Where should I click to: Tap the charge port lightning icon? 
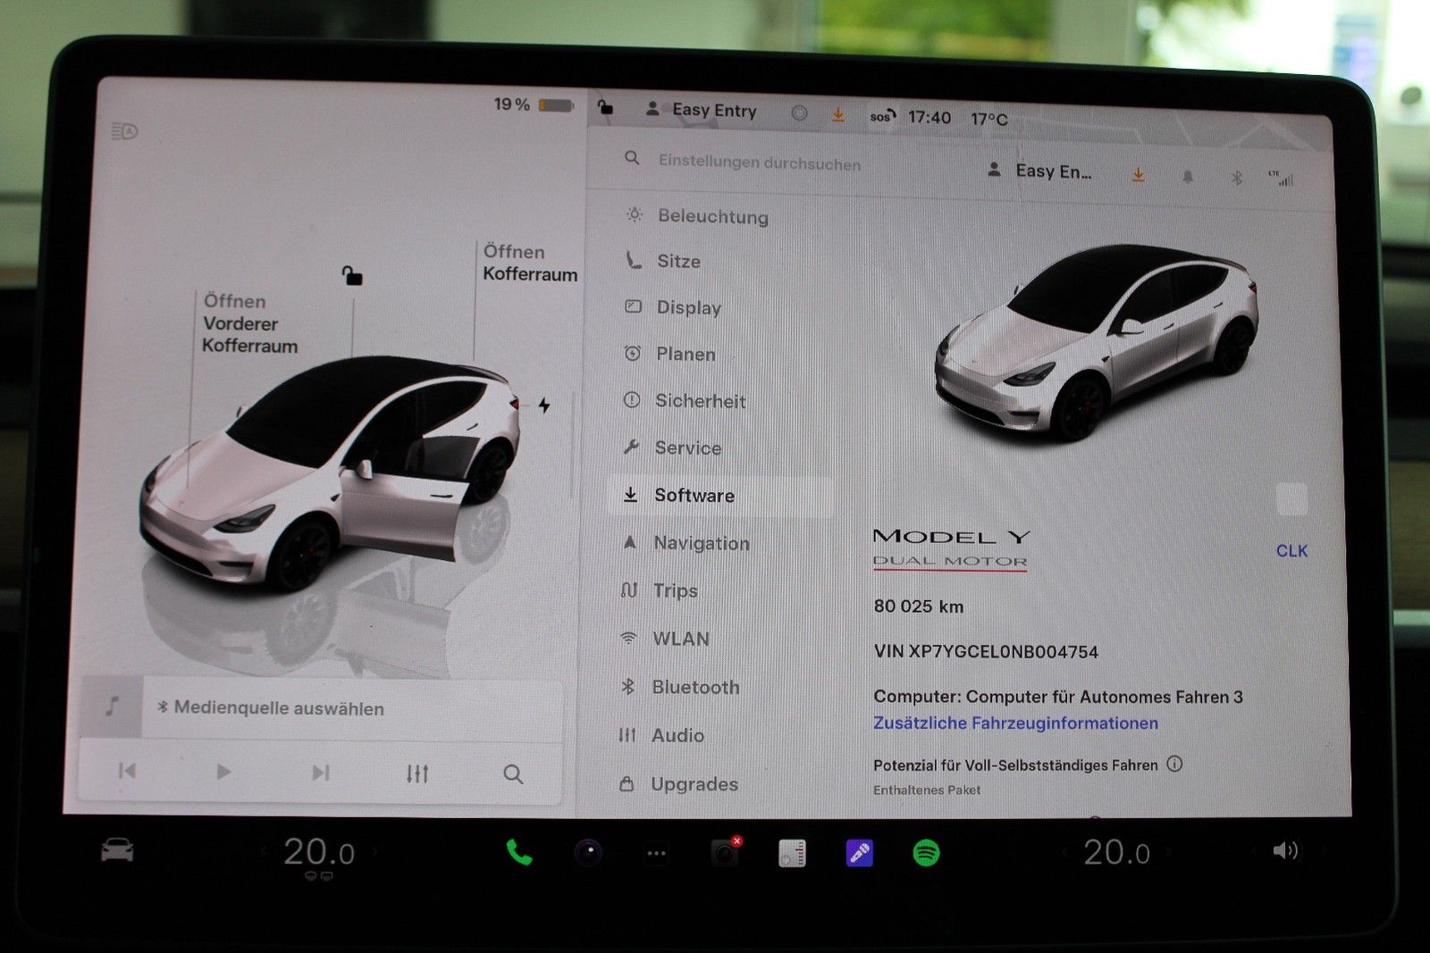(x=544, y=405)
